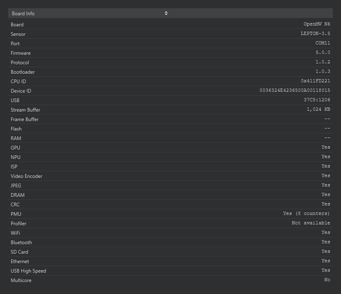Select the Profiler row label
This screenshot has height=294, width=341.
[x=18, y=224]
